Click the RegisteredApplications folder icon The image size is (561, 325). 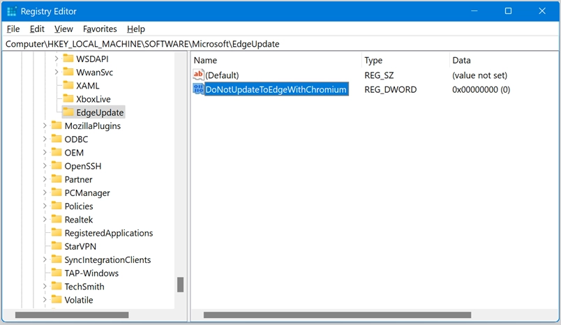click(x=57, y=233)
